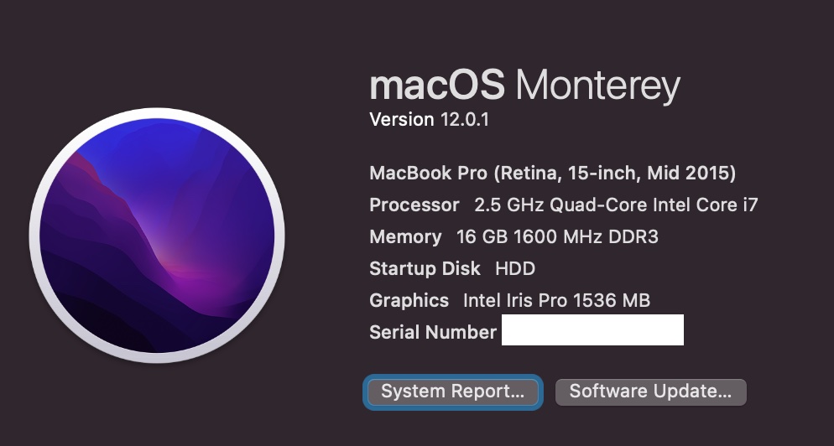Click the bold "macOS" title word
Screen dimensions: 834x446
pos(437,86)
